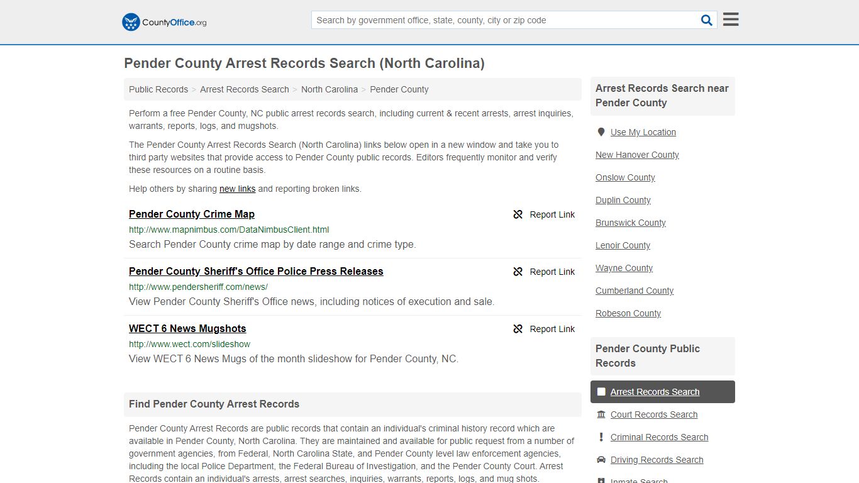Go to Public Records breadcrumb
The width and height of the screenshot is (859, 483).
[x=158, y=89]
